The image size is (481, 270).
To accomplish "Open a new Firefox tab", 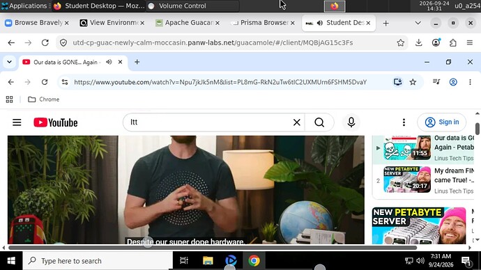I will click(x=386, y=23).
